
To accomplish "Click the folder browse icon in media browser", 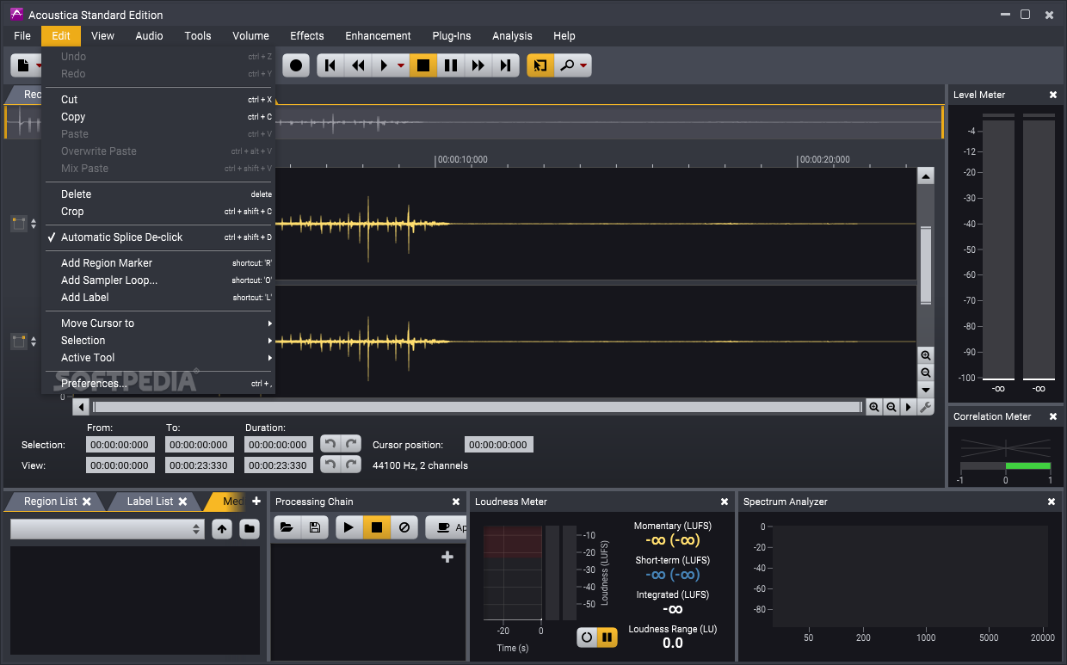I will point(250,529).
